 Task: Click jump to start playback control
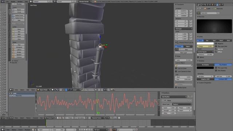click(80, 130)
